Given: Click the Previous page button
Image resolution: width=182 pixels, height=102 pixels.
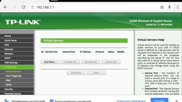Looking at the screenshot, I should pyautogui.click(x=76, y=73).
